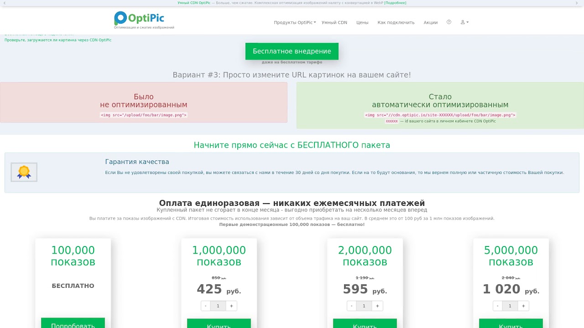Viewport: 584px width, 328px height.
Task: Buy the 2,000,000 показов package
Action: pos(365,323)
